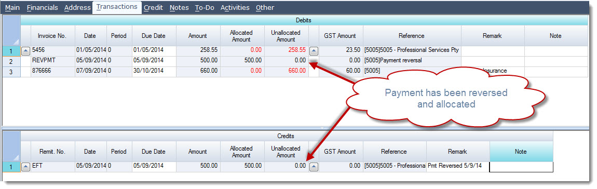Click Debits Reference column header
This screenshot has height=189, width=597.
coord(412,36)
